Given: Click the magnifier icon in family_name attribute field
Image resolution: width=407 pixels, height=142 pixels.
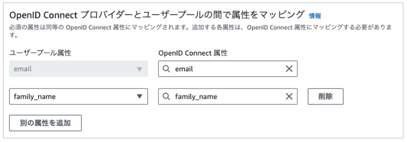Looking at the screenshot, I should coord(166,96).
